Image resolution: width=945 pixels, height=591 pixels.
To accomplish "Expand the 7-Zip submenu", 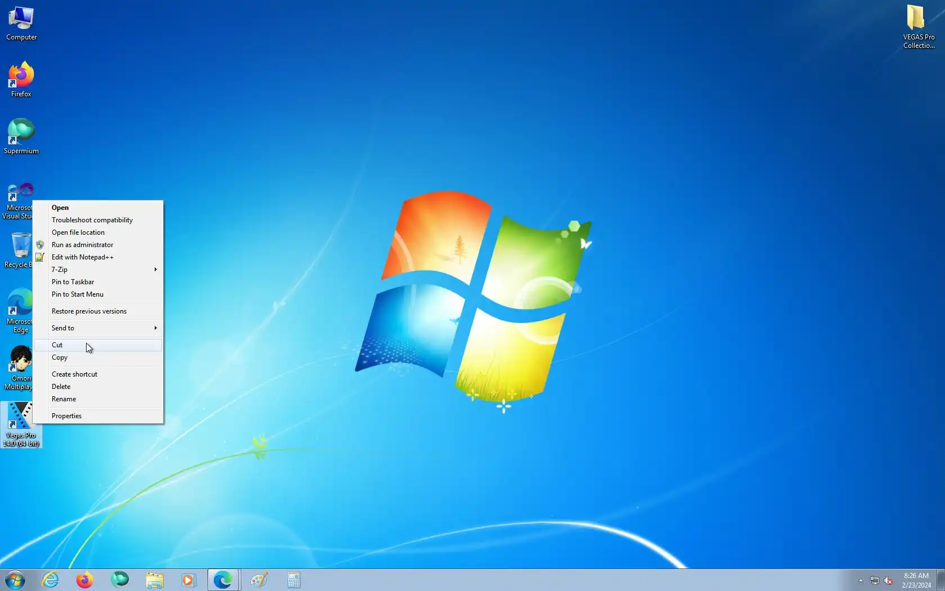I will pyautogui.click(x=98, y=270).
